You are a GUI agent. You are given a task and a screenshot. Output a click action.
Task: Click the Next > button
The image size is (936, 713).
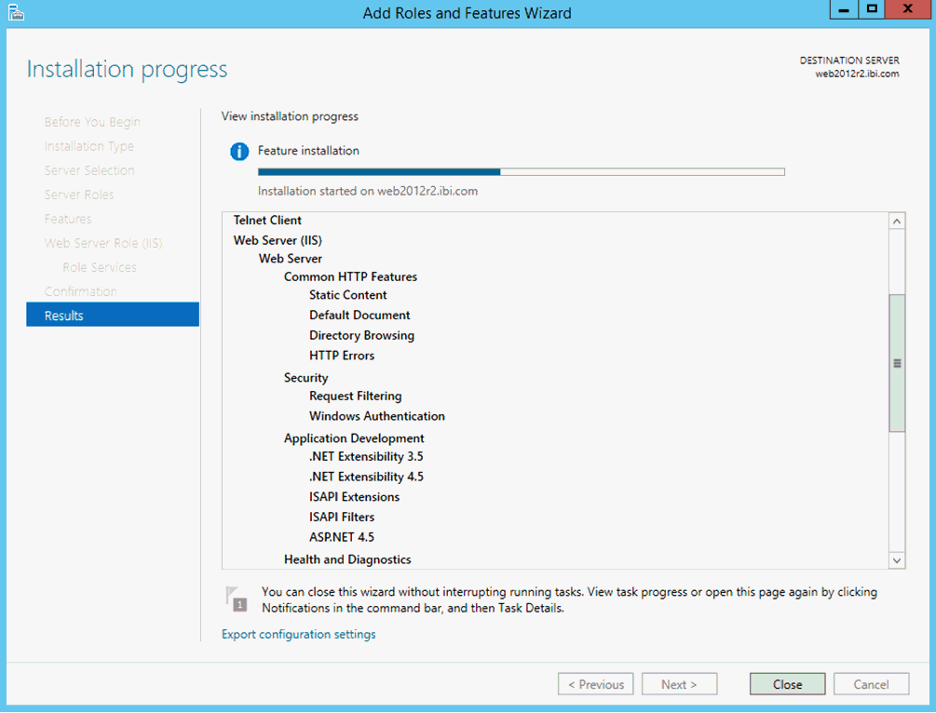point(679,684)
